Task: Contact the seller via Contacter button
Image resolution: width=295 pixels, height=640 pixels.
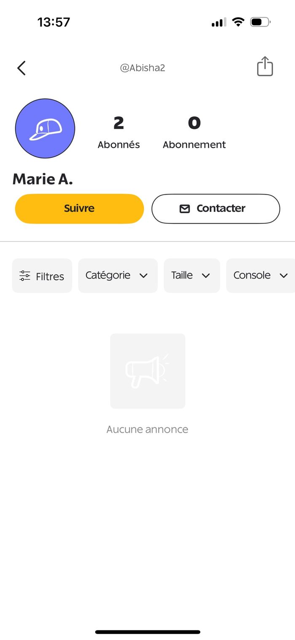Action: [216, 209]
